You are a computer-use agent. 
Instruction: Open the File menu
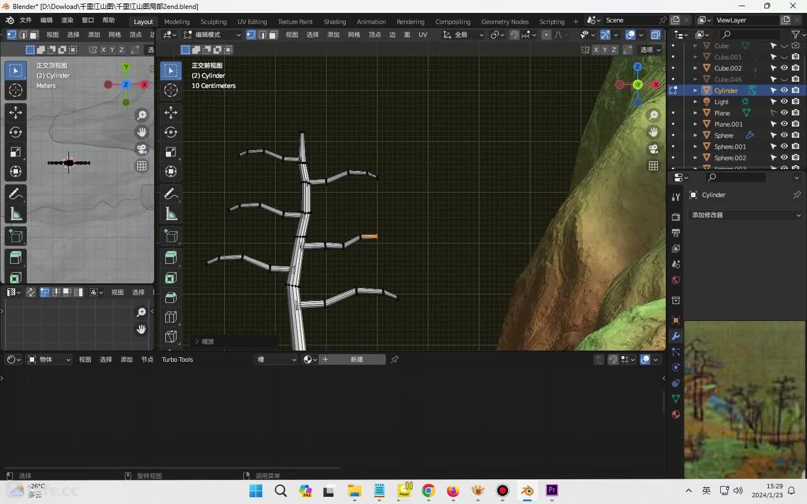[26, 20]
